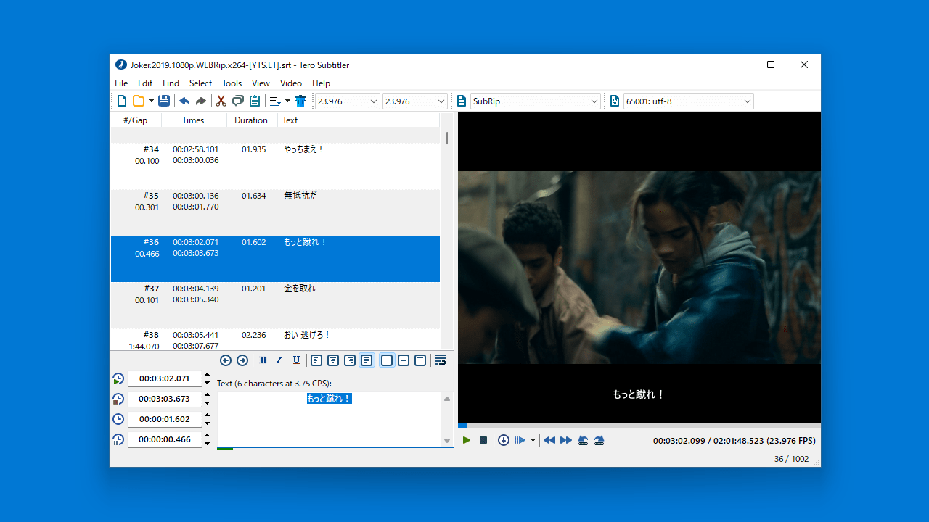The width and height of the screenshot is (929, 522).
Task: Align subtitle text center
Action: point(333,360)
